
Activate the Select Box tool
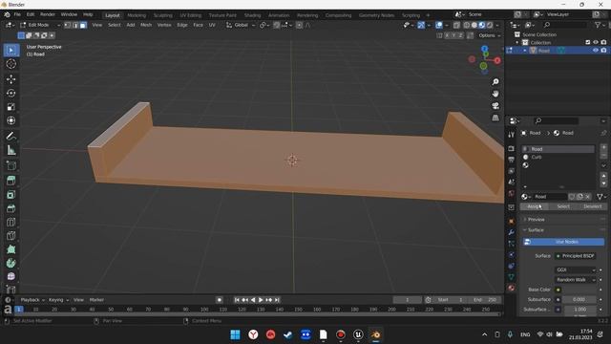point(11,51)
